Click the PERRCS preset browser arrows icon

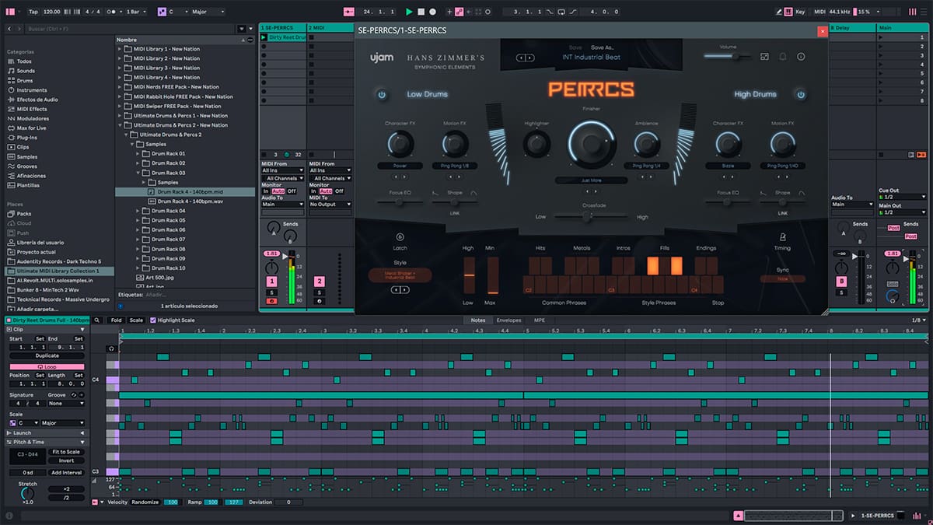point(526,58)
